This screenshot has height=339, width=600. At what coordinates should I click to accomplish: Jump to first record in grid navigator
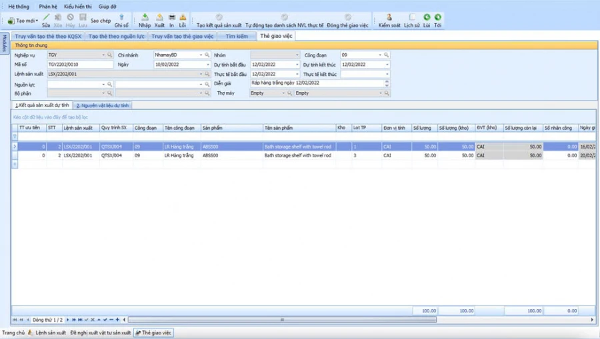click(15, 320)
